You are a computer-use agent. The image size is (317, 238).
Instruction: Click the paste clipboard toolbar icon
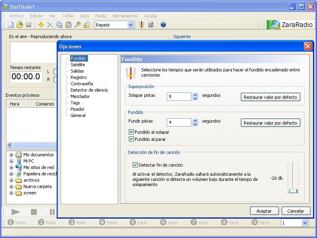coord(68,25)
